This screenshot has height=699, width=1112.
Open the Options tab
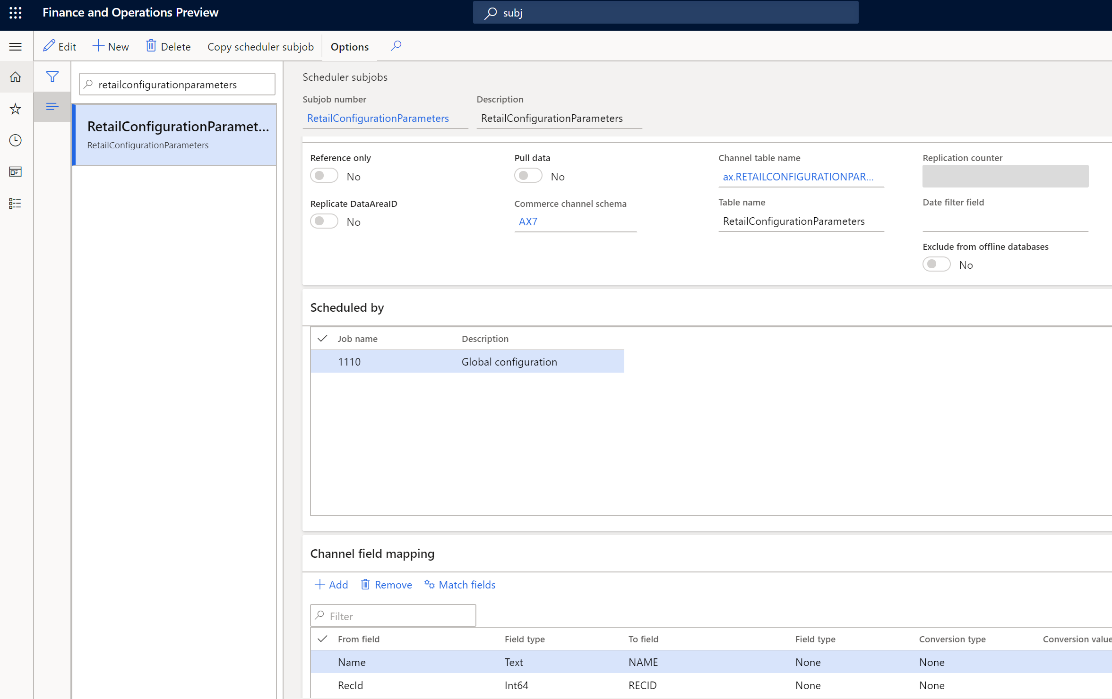click(350, 47)
